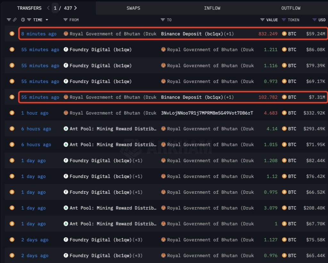Switch to the INFLOW tab
The image size is (328, 263).
pos(212,8)
